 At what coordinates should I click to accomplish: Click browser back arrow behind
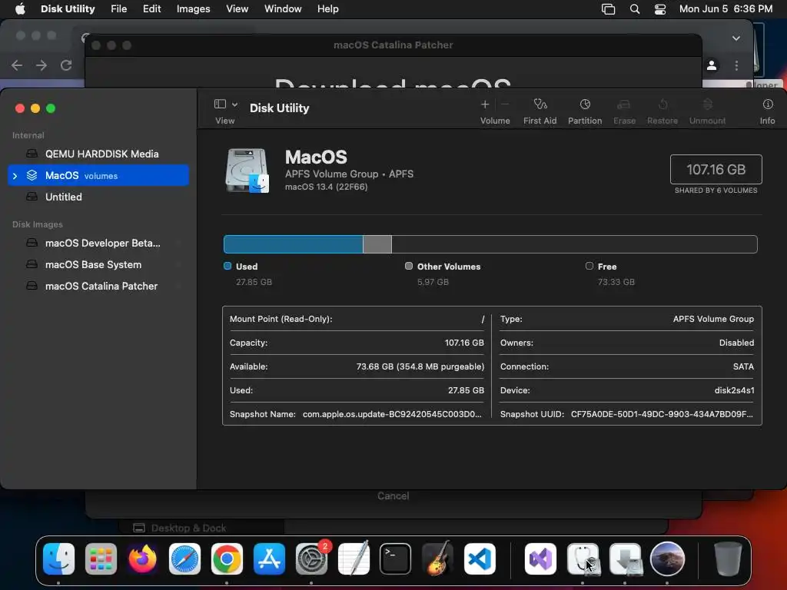17,65
